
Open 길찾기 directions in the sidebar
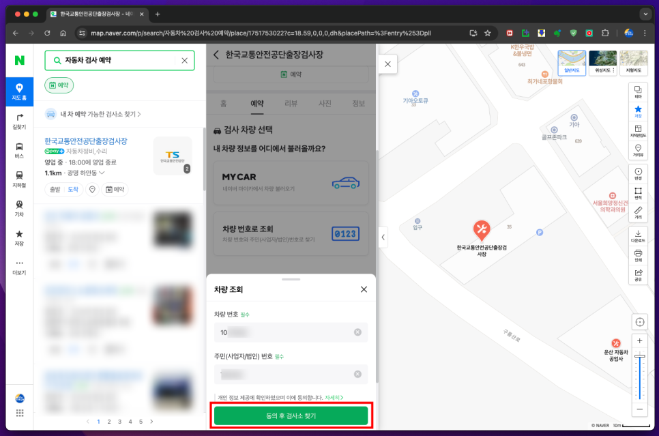(x=19, y=121)
